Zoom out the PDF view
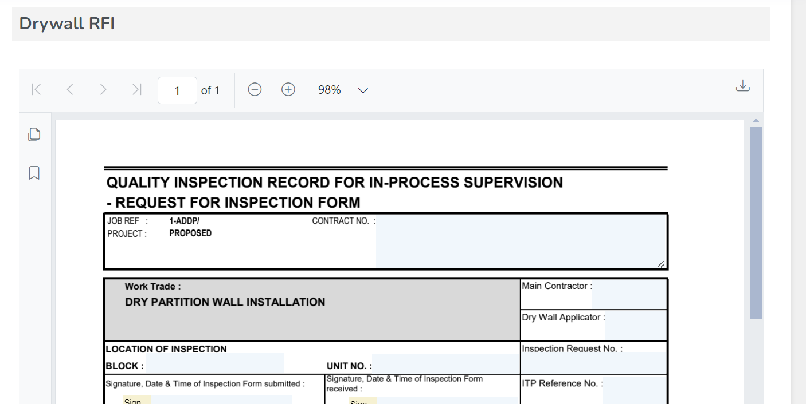This screenshot has width=806, height=404. click(255, 90)
